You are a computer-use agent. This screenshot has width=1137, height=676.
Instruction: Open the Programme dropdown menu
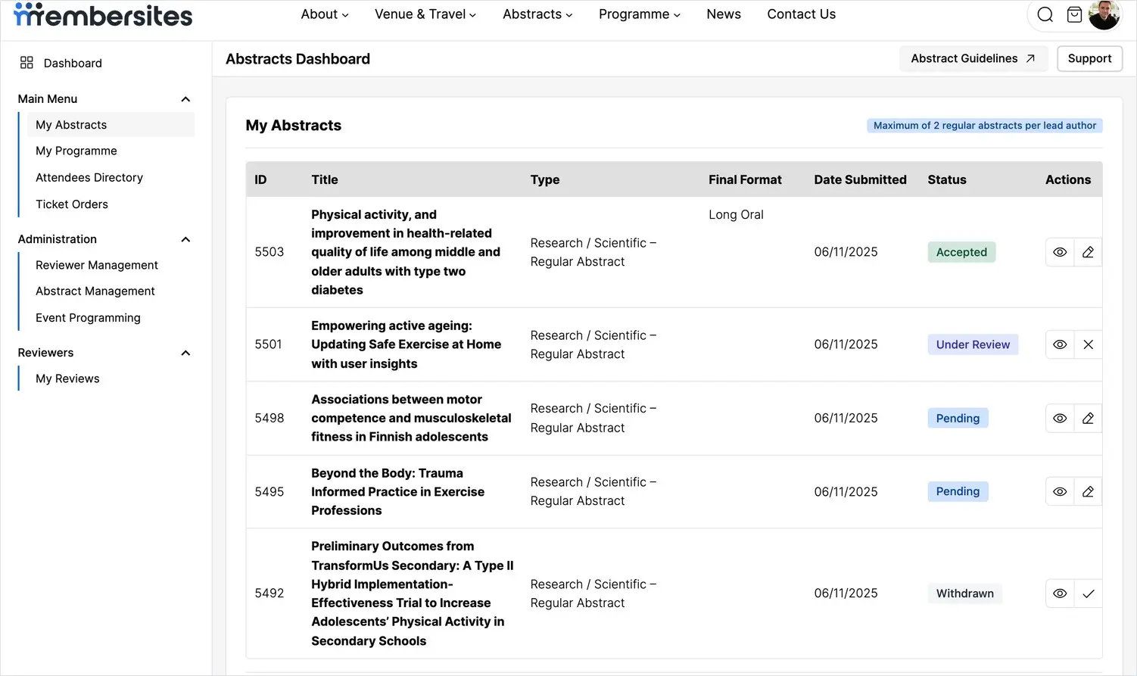coord(640,14)
